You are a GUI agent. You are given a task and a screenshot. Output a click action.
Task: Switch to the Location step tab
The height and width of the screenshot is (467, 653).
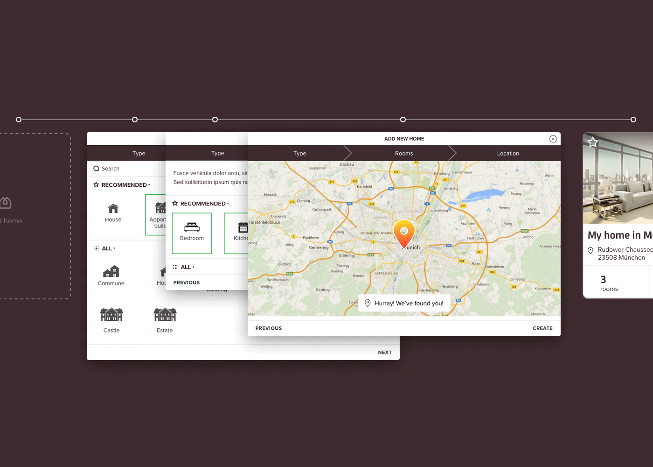pyautogui.click(x=508, y=153)
